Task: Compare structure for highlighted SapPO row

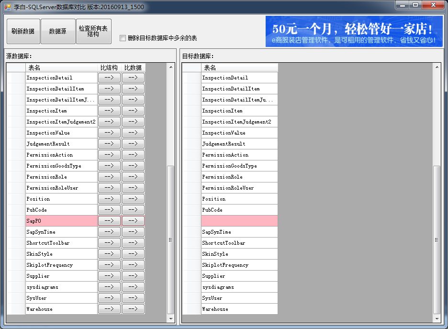Action: pyautogui.click(x=109, y=221)
